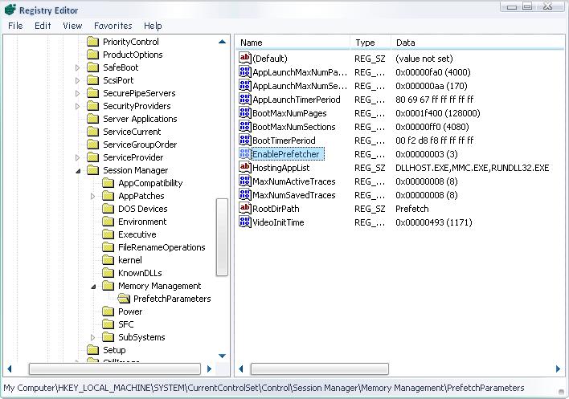569x399 pixels.
Task: Expand the SubSystems key
Action: click(92, 338)
